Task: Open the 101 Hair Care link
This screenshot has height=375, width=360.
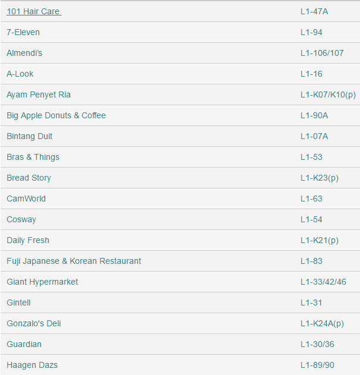Action: [33, 11]
